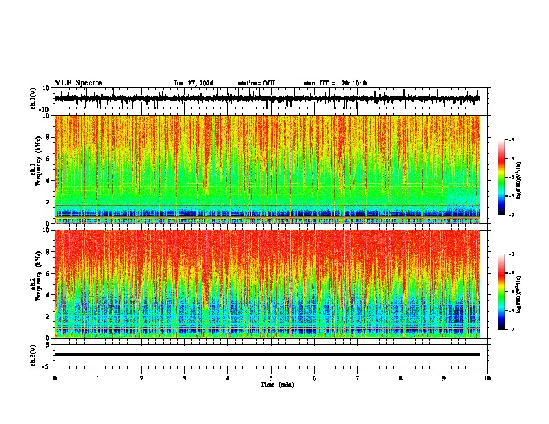Click the ch.1 colorbar '-3' label
Image resolution: width=549 pixels, height=424 pixels.
(512, 140)
